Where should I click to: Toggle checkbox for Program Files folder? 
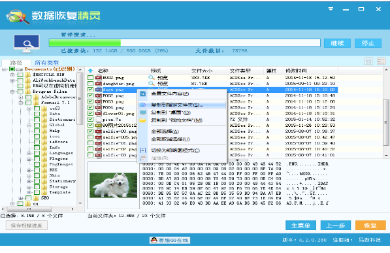point(20,92)
